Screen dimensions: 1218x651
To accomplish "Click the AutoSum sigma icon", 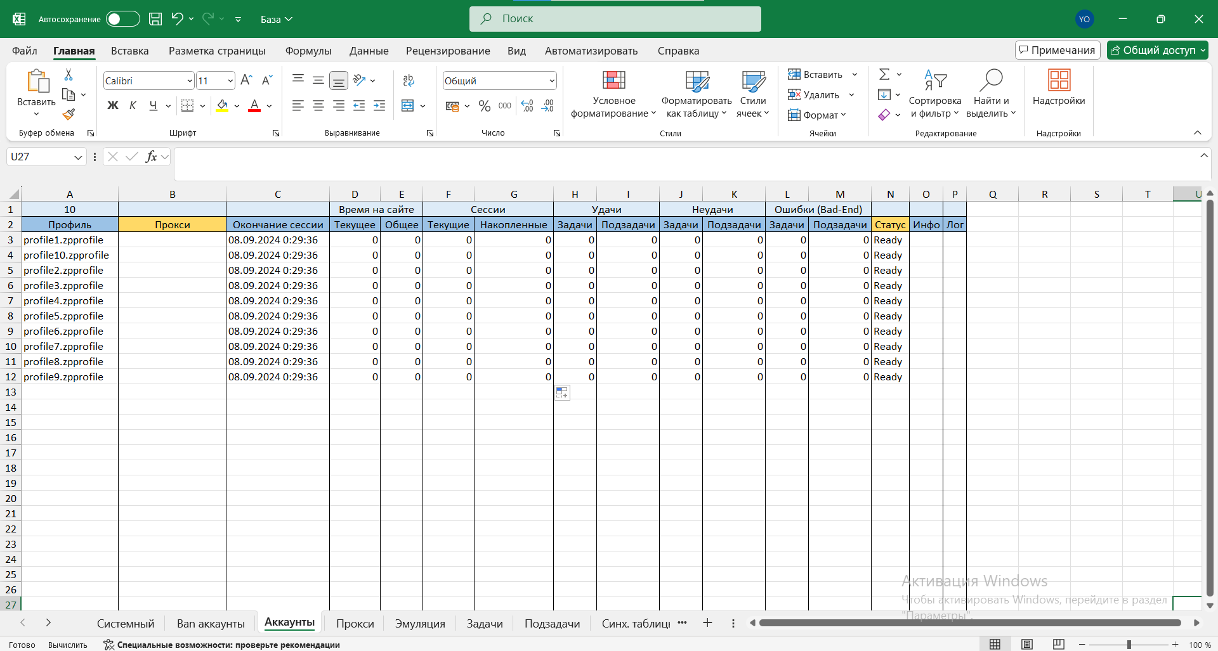I will [x=884, y=75].
